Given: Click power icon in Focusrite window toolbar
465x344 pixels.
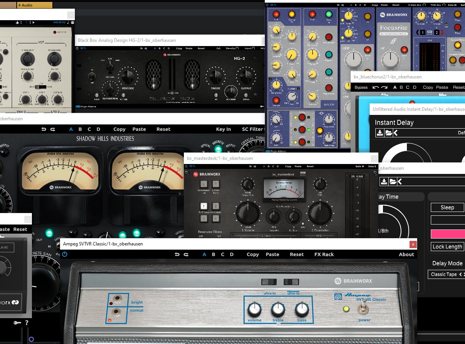Looking at the screenshot, I should (267, 5).
